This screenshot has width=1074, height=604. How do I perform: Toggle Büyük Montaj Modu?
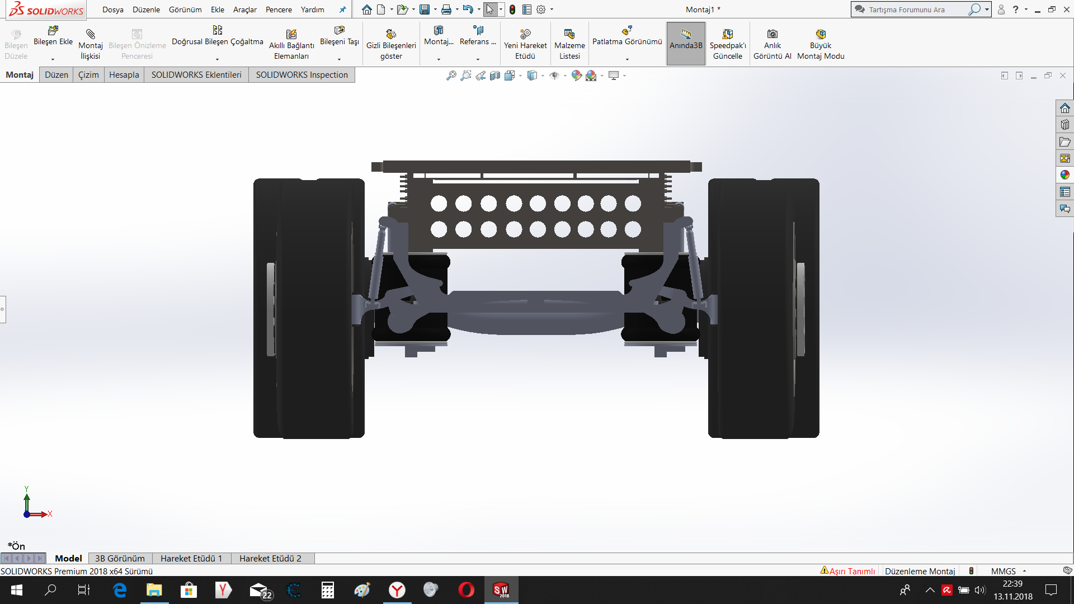tap(821, 44)
